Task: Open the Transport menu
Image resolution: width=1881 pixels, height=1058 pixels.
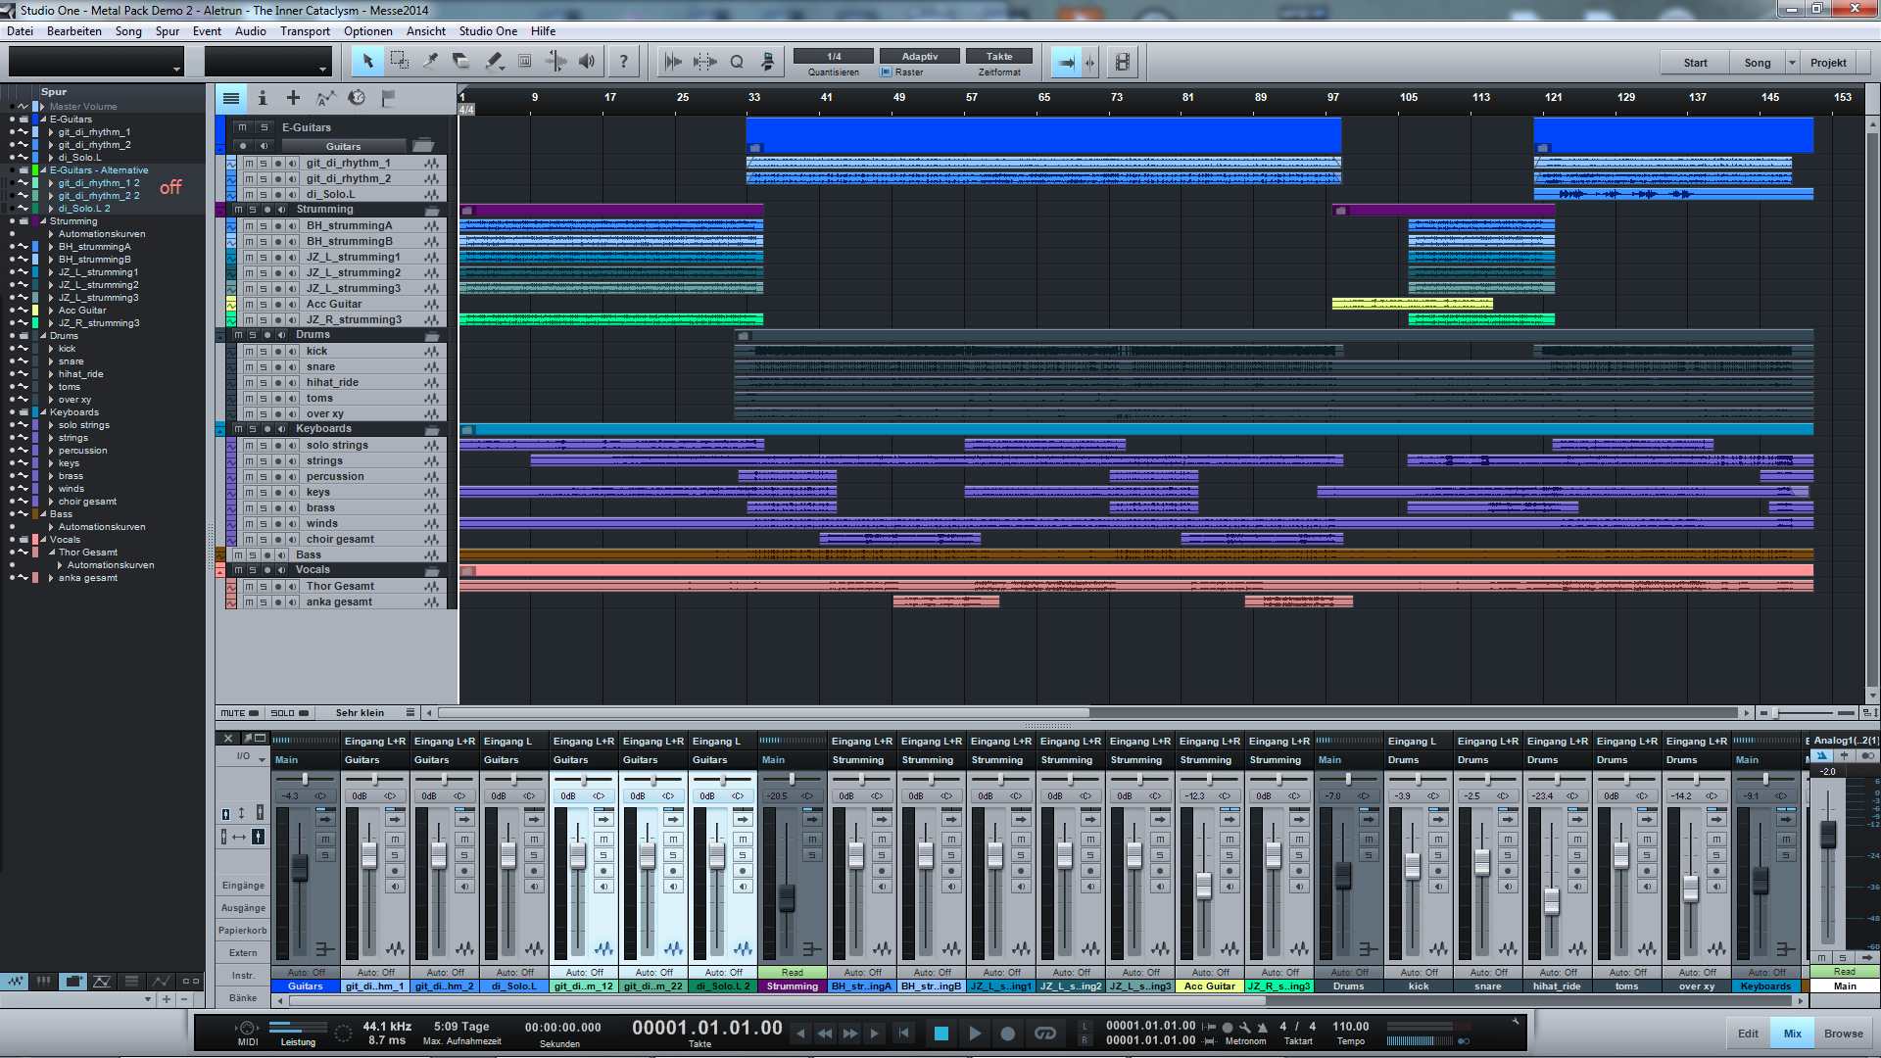Action: pyautogui.click(x=305, y=31)
